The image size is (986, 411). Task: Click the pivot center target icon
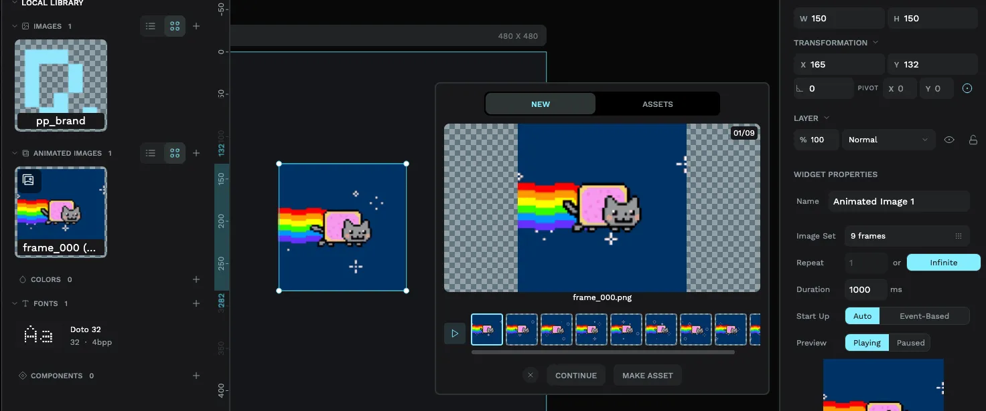pyautogui.click(x=967, y=88)
